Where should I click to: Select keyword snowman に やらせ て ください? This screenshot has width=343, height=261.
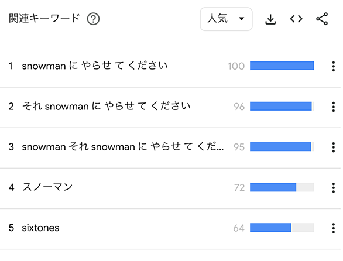tap(95, 66)
